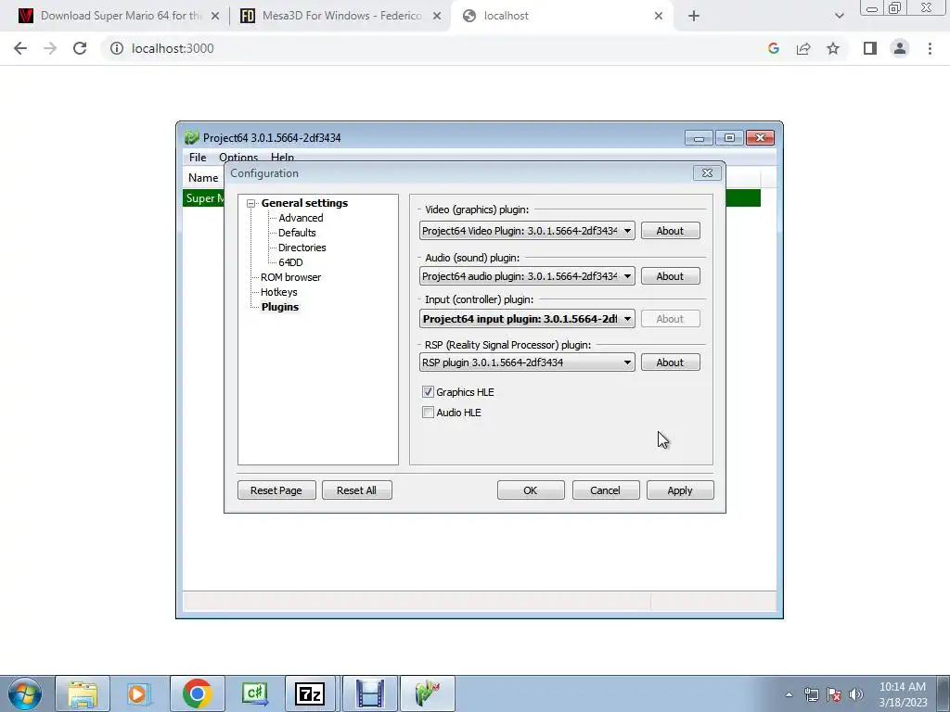Screen dimensions: 950x712
Task: Select Plugins in the settings tree
Action: pyautogui.click(x=280, y=307)
